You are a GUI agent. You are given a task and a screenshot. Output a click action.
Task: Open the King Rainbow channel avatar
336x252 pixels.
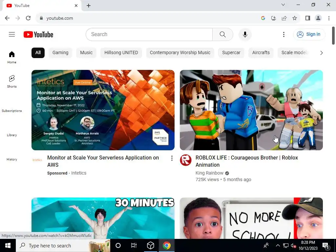[x=186, y=160]
